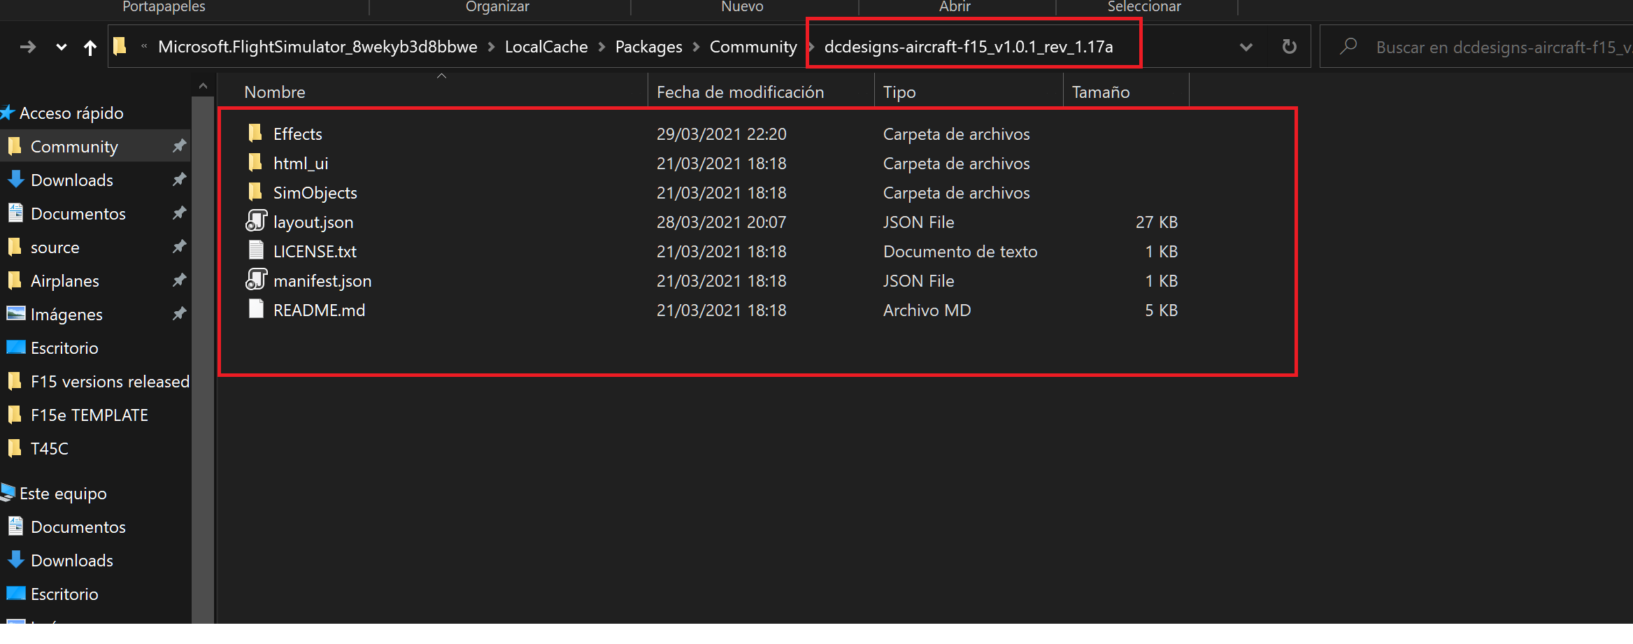
Task: Navigate to Packages breadcrumb
Action: pos(648,47)
